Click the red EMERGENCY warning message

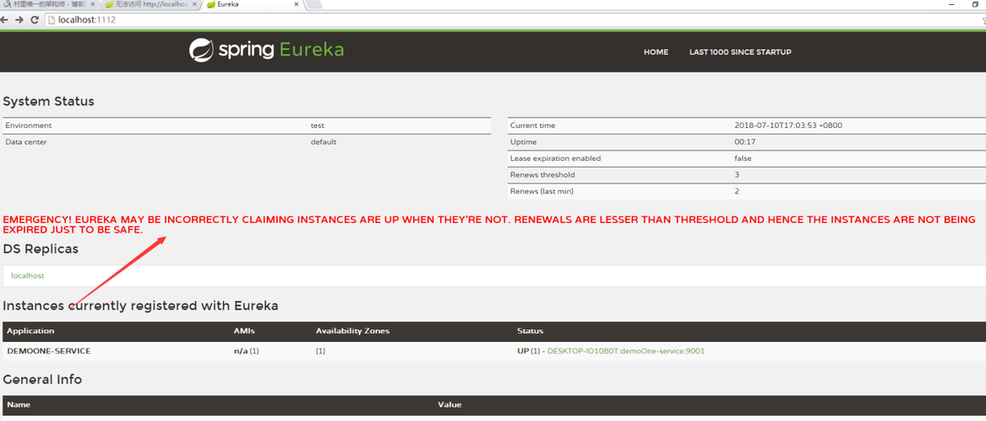(490, 225)
